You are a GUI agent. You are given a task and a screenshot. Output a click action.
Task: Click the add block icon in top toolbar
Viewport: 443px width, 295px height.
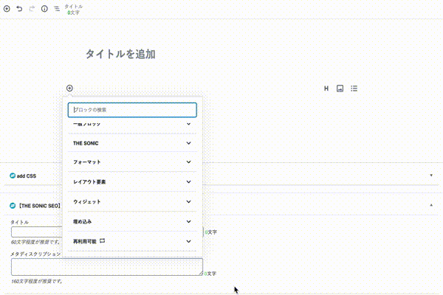pos(7,9)
